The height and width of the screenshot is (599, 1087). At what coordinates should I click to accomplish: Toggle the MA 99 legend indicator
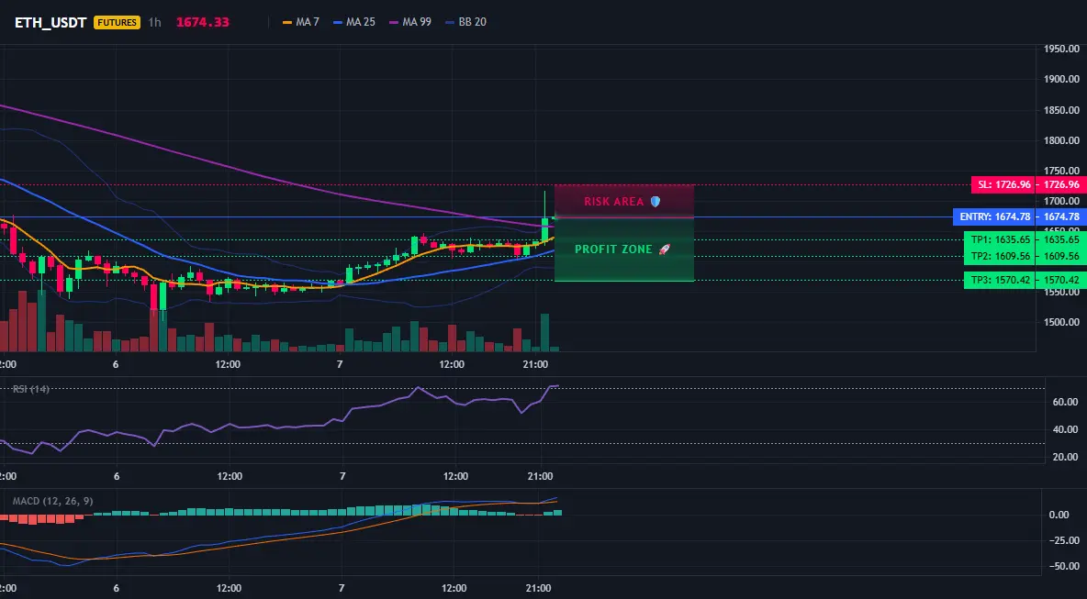410,22
